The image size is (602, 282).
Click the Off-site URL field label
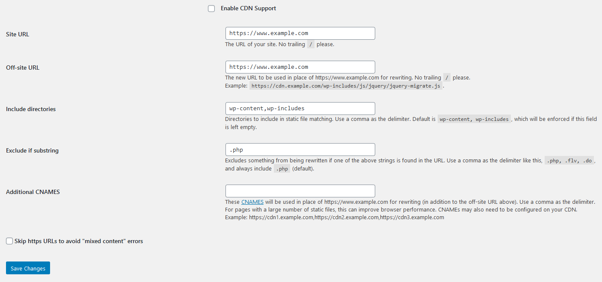(x=23, y=68)
